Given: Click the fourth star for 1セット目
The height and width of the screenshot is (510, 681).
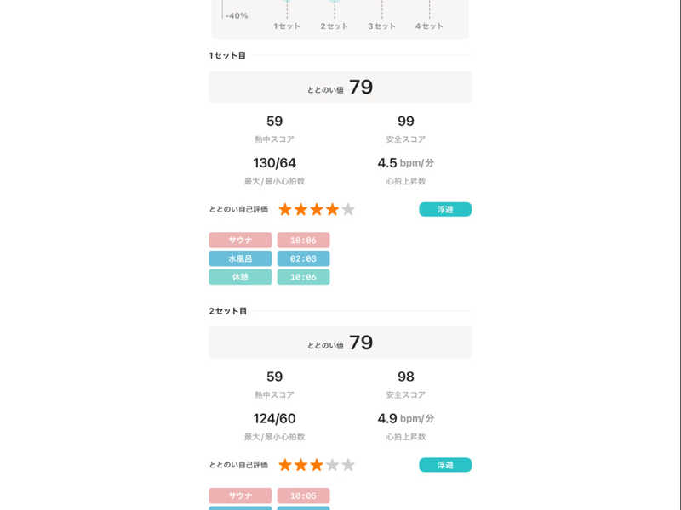Looking at the screenshot, I should point(332,209).
